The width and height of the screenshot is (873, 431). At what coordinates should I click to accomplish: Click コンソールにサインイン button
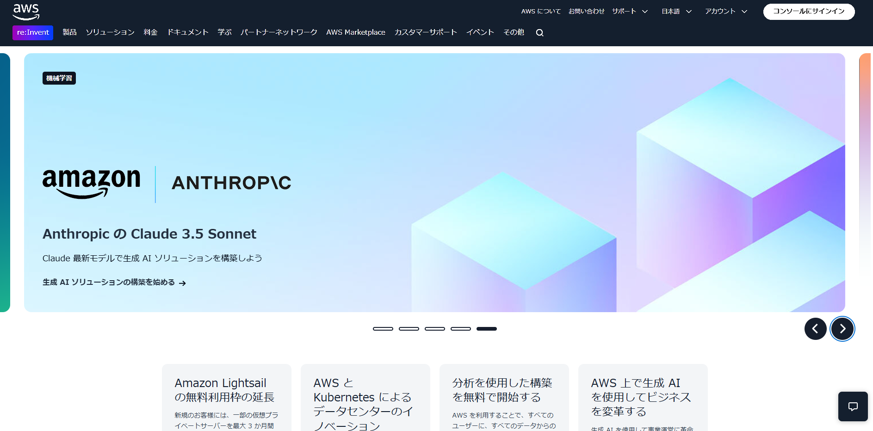[809, 12]
